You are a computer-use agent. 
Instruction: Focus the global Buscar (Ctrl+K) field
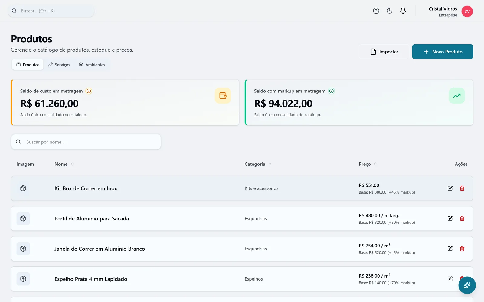[51, 11]
